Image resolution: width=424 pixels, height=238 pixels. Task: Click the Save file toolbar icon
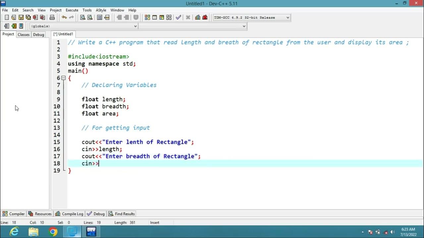[x=21, y=18]
